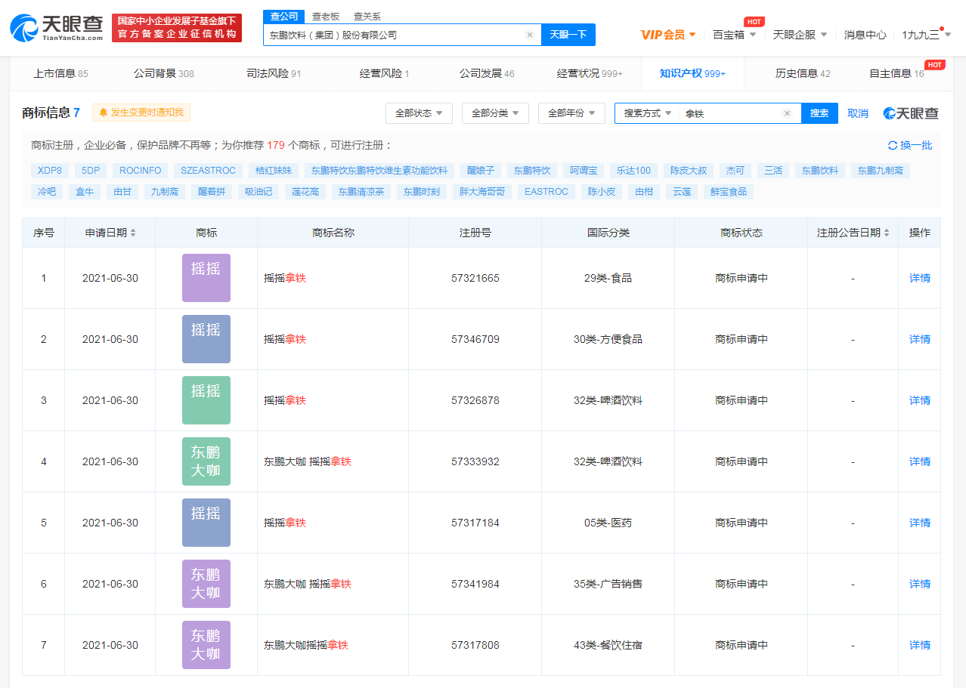The image size is (966, 688).
Task: Select recommended trademark tag 陈皮大叔
Action: pos(689,171)
